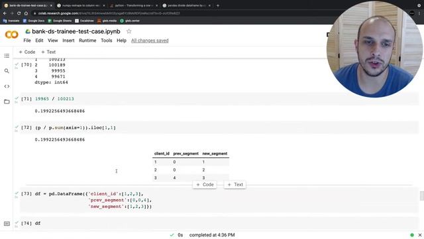Click the browser address bar
This screenshot has width=424, height=239.
108,13
